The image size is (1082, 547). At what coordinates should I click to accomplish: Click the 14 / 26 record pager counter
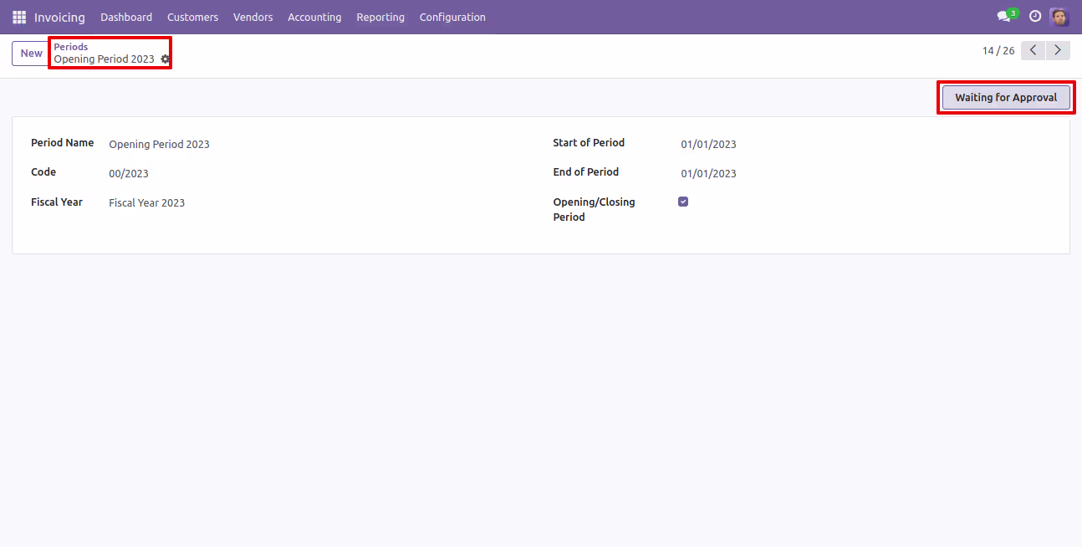998,51
